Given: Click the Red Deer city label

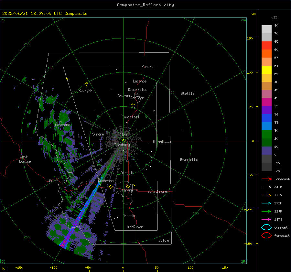Looking at the screenshot, I should click(137, 98).
